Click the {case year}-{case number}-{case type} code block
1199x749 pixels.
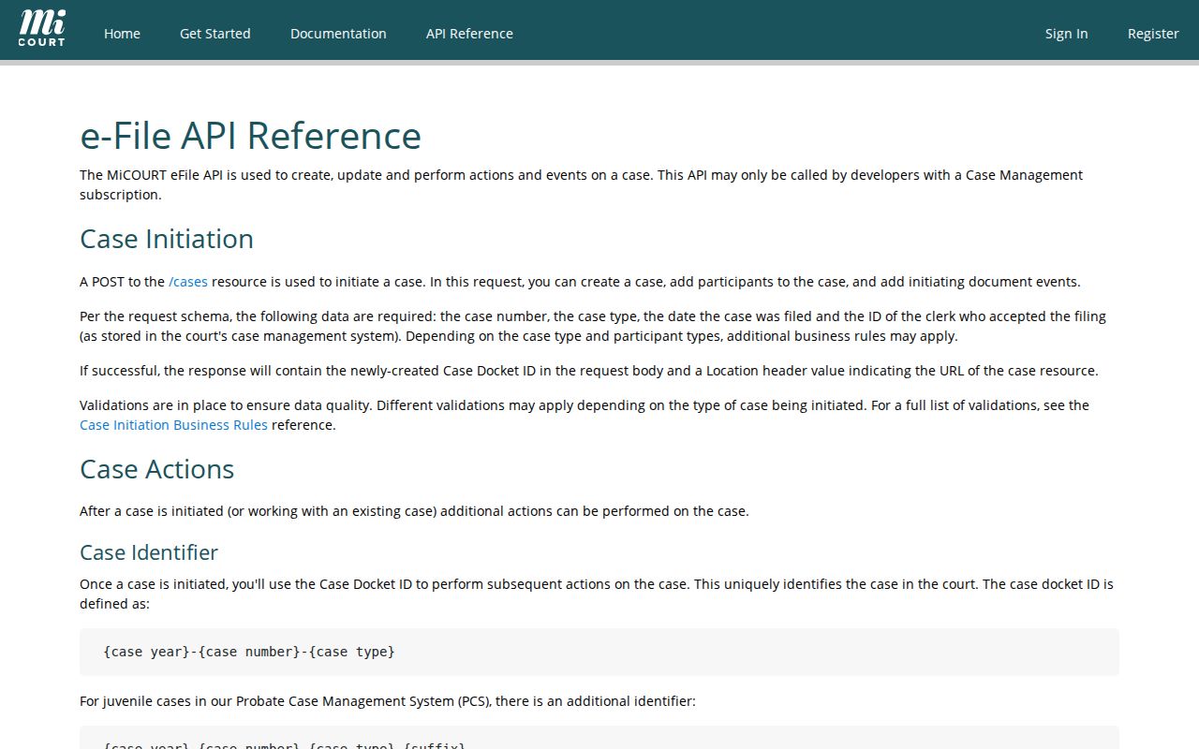tap(599, 652)
